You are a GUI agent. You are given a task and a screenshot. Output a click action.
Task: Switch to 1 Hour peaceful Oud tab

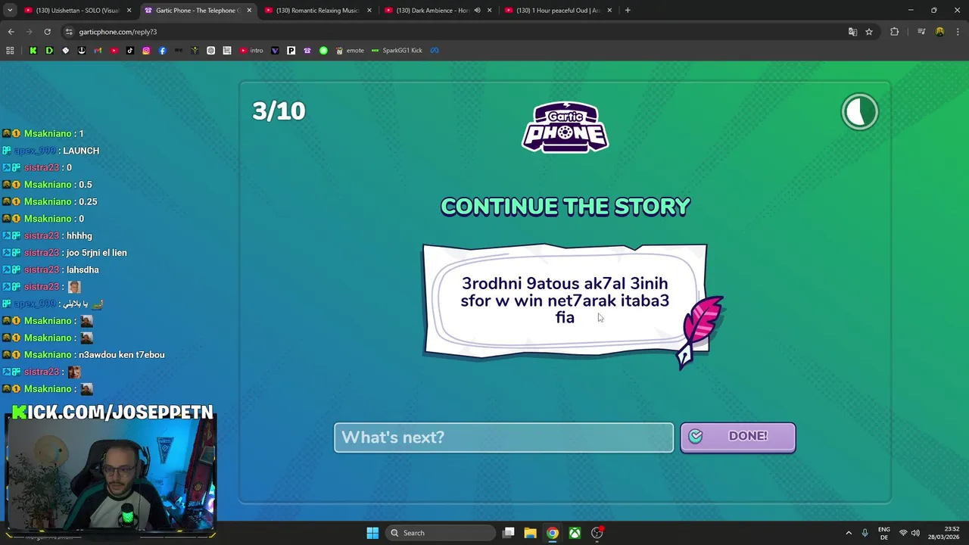[558, 11]
